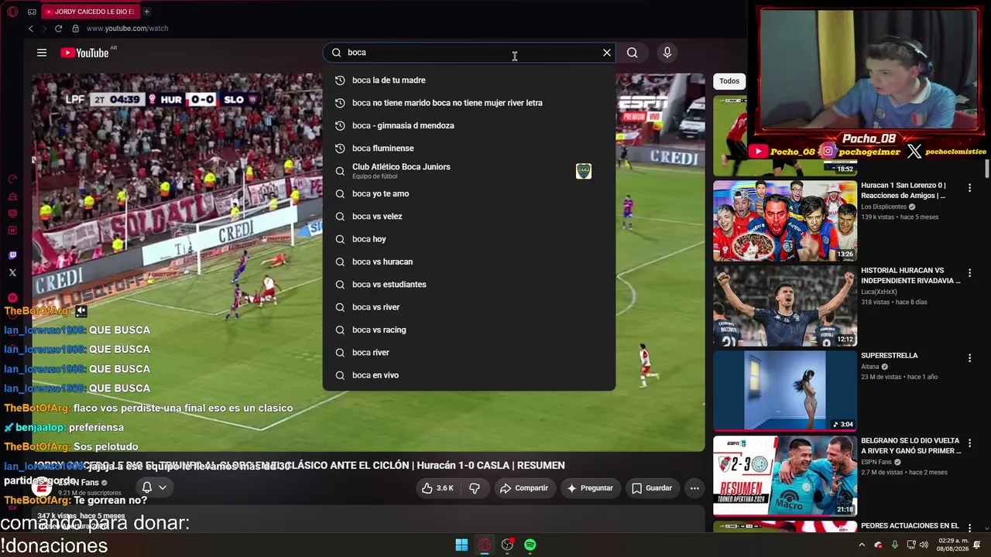This screenshot has height=557, width=991.
Task: Start voice search with microphone
Action: tap(667, 53)
